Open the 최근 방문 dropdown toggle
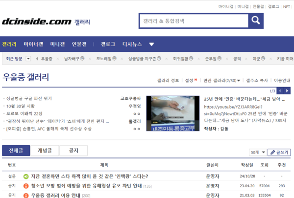 coord(28,59)
